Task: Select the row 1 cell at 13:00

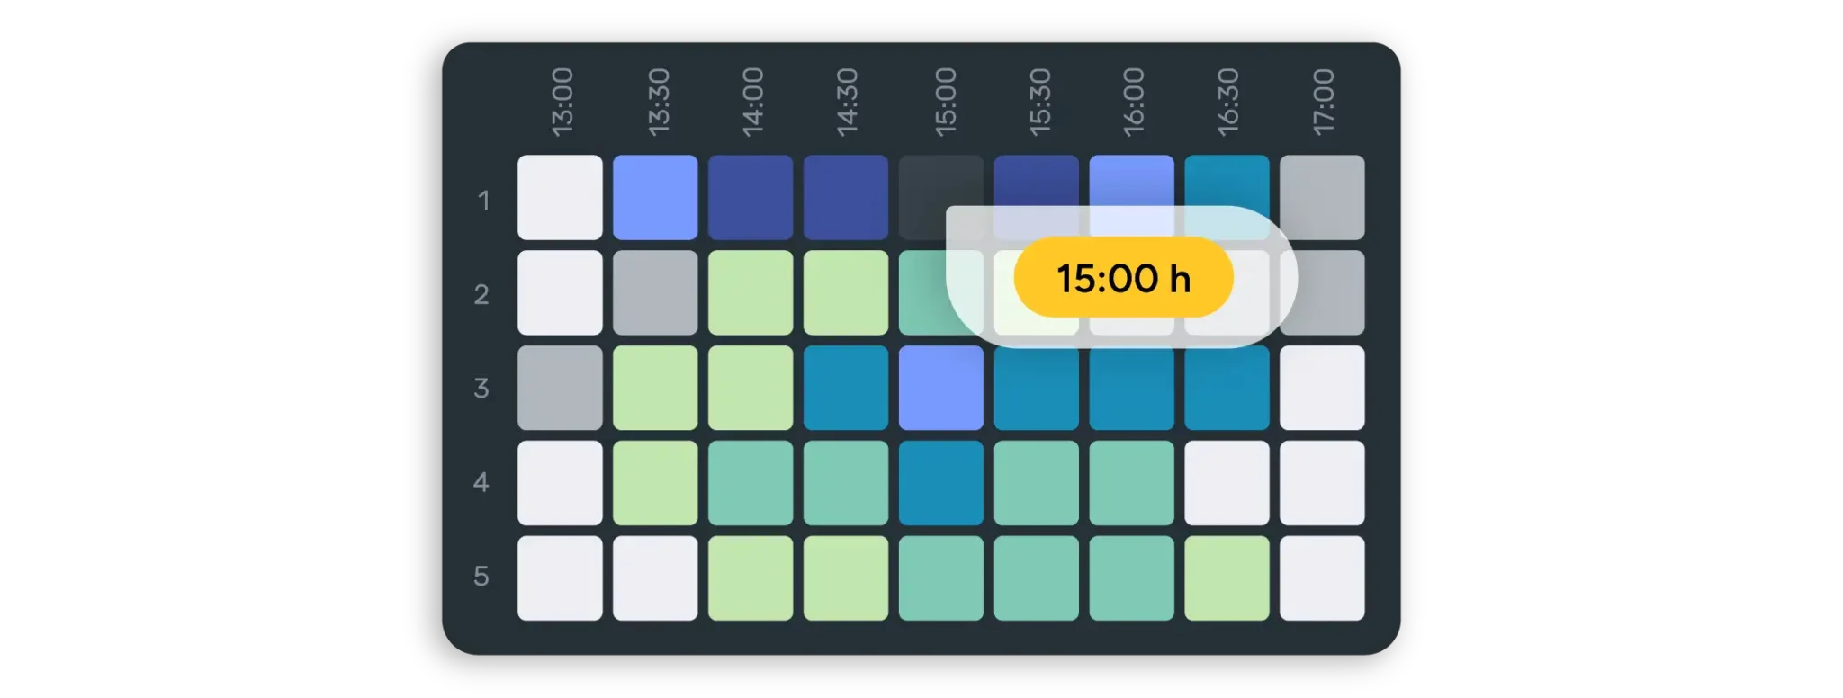Action: (560, 198)
